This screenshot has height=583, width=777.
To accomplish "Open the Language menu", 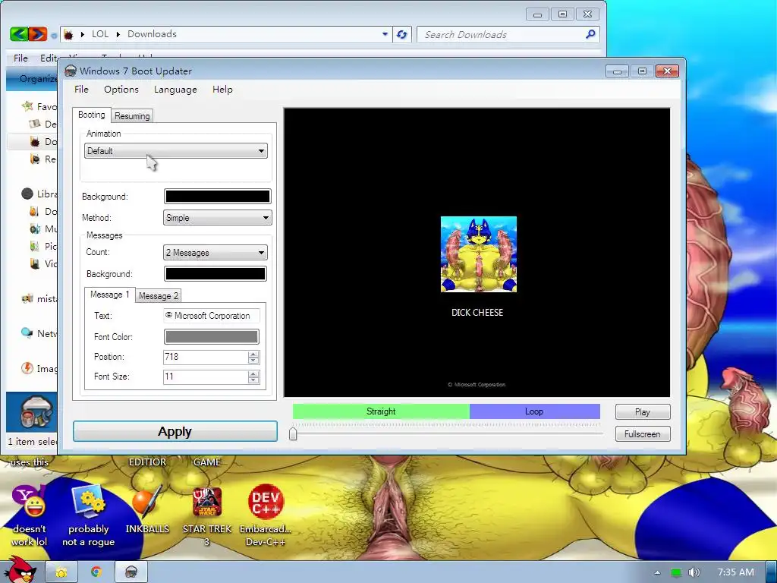I will click(x=175, y=90).
